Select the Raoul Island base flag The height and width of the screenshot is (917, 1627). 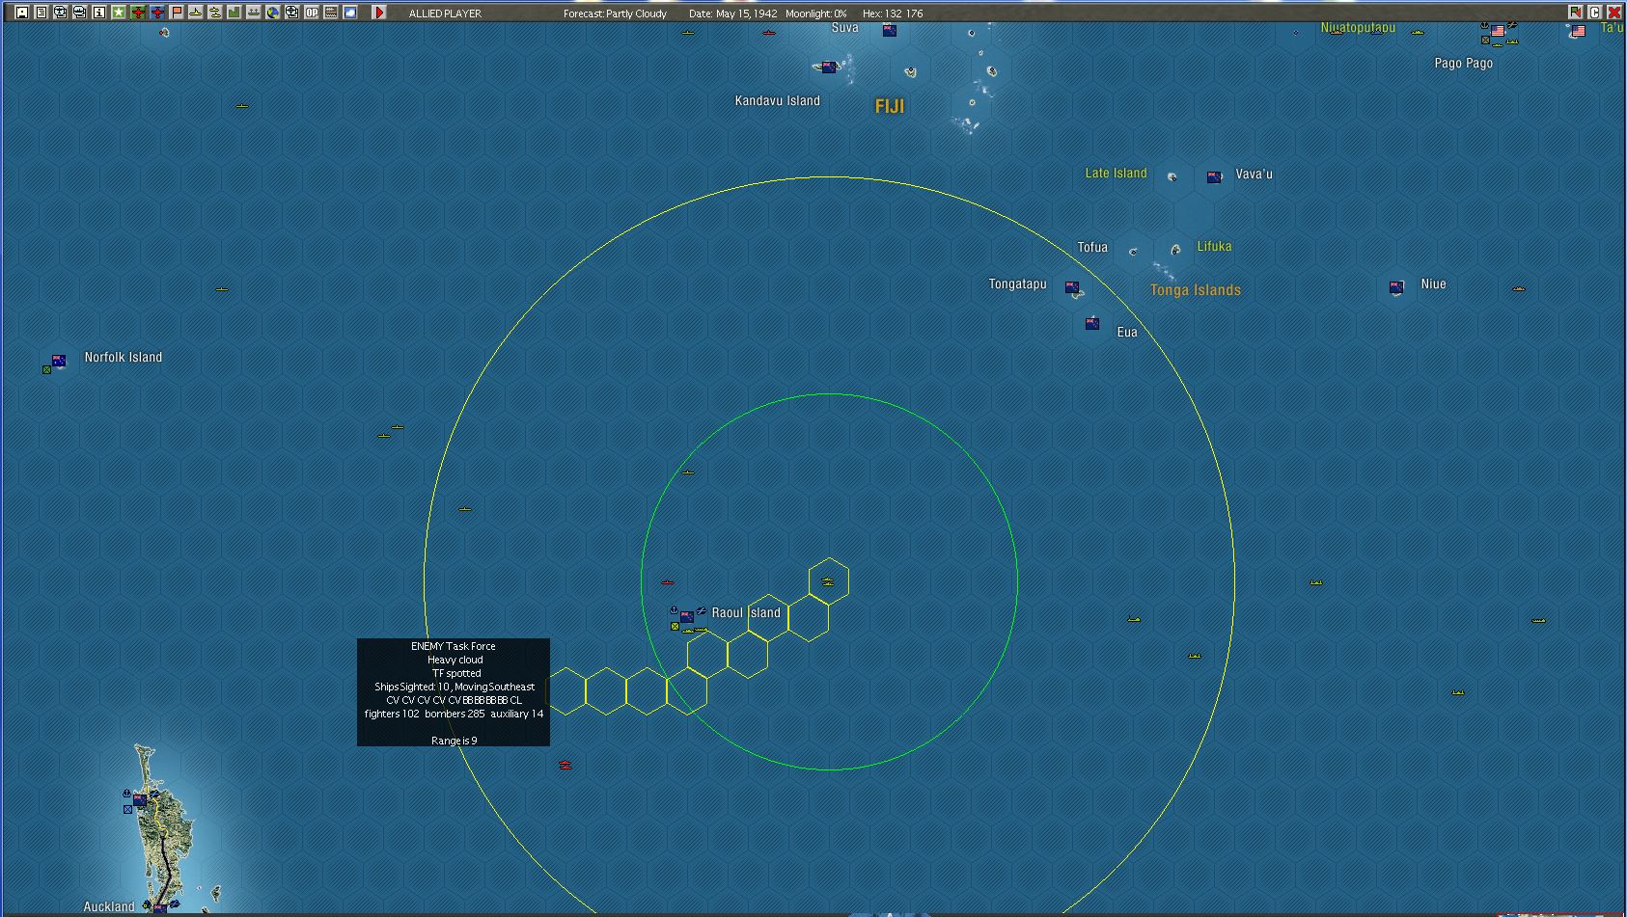(x=687, y=617)
